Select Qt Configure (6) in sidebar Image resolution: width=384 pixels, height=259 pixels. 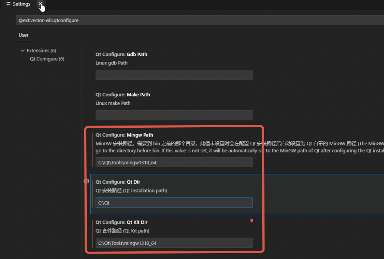point(47,59)
